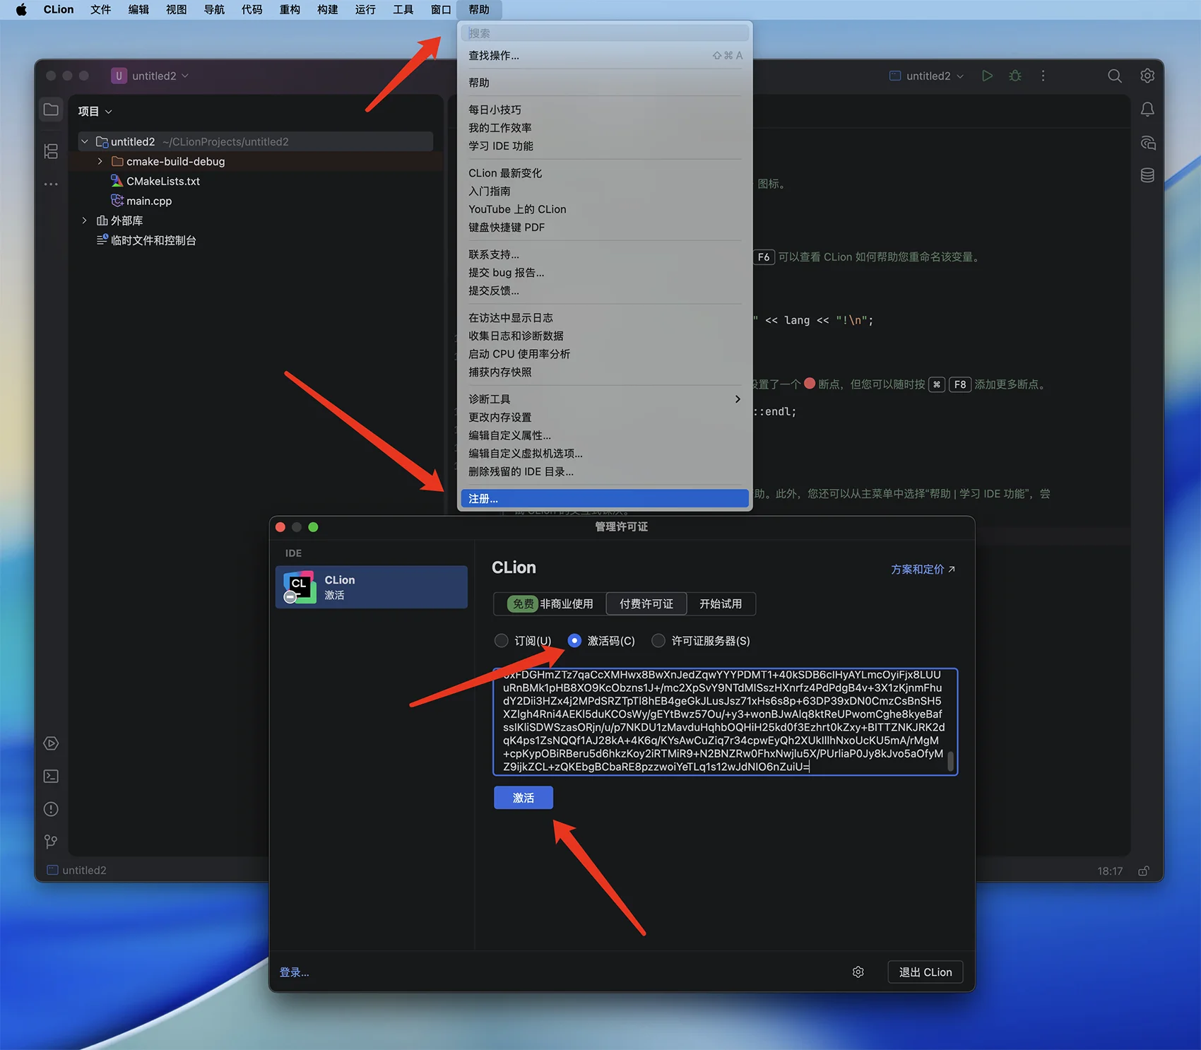Open the Structure tool window icon
1201x1050 pixels.
[x=51, y=151]
